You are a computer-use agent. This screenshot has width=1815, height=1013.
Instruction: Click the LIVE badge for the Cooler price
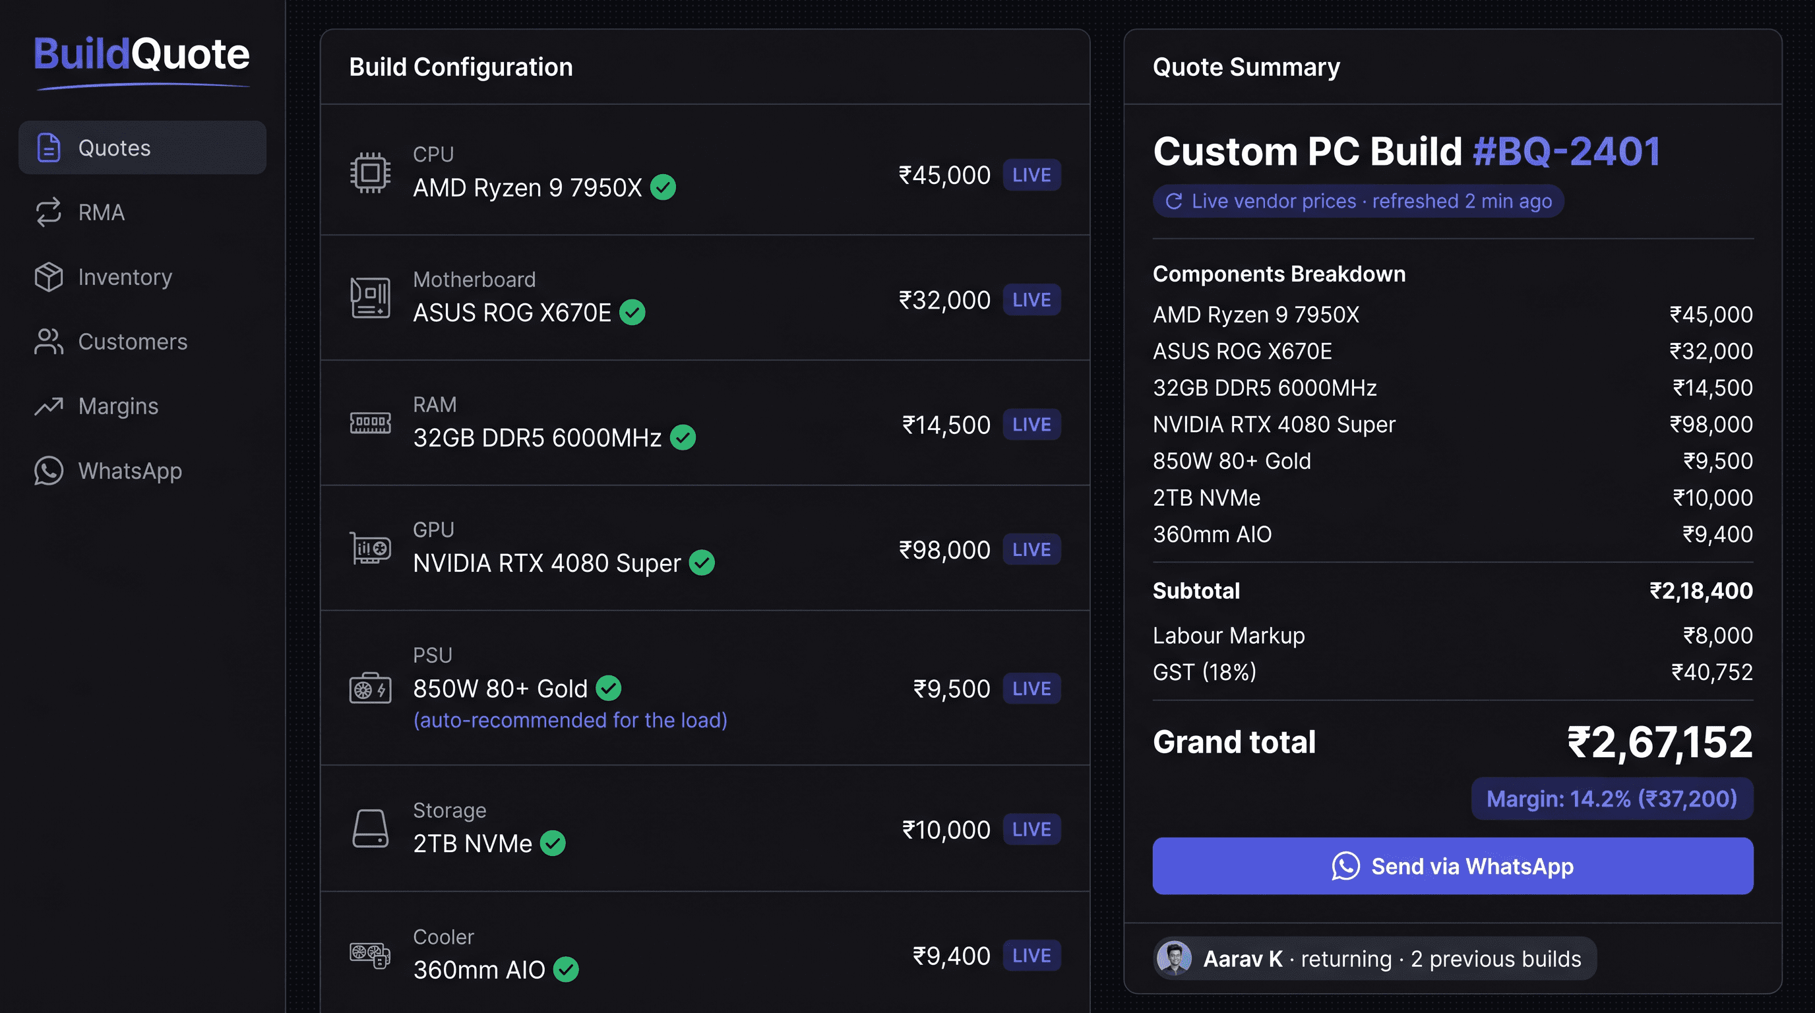pos(1031,956)
